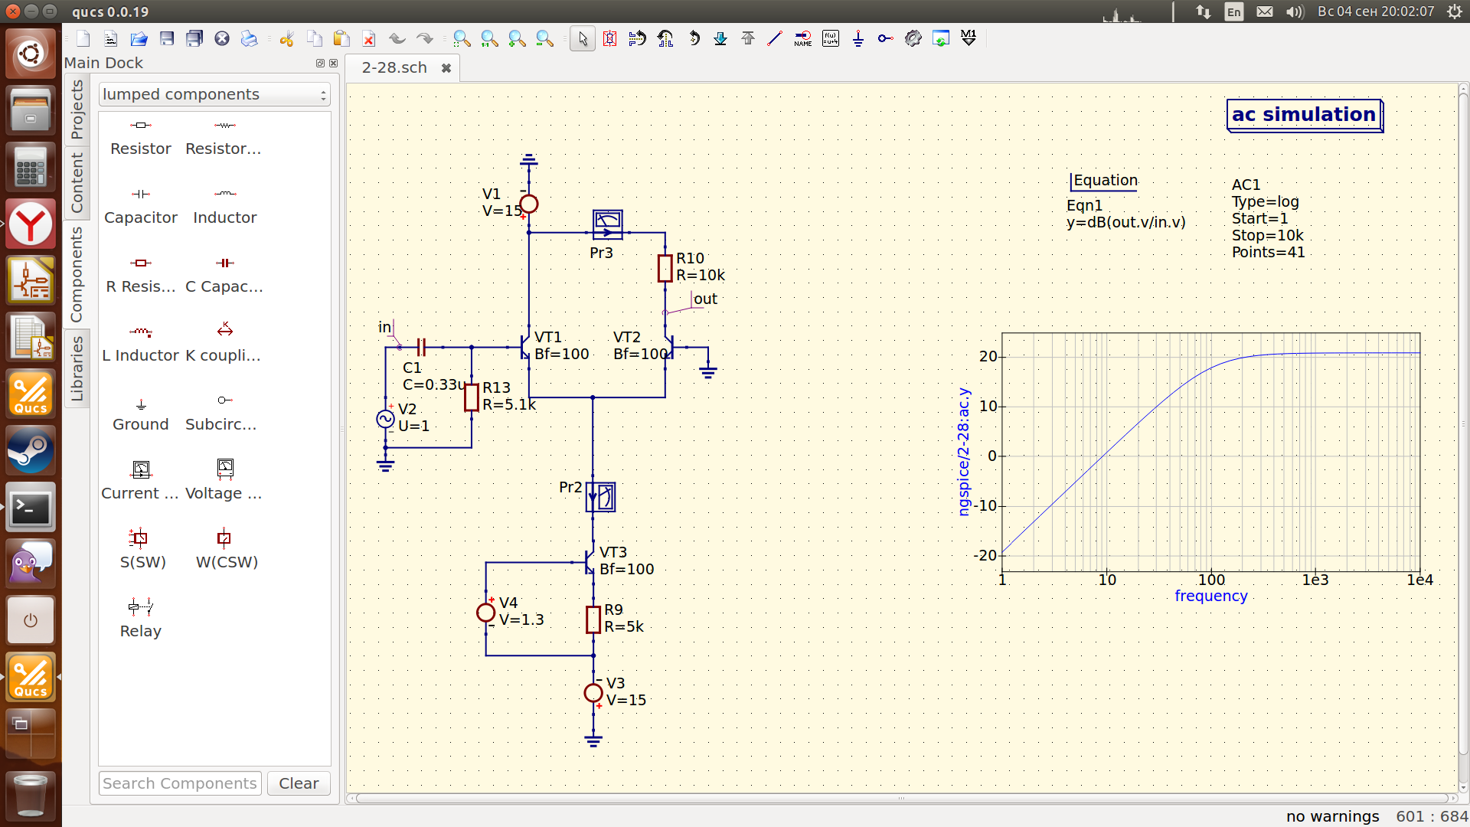Insert a port symbol
This screenshot has width=1470, height=827.
pos(886,38)
